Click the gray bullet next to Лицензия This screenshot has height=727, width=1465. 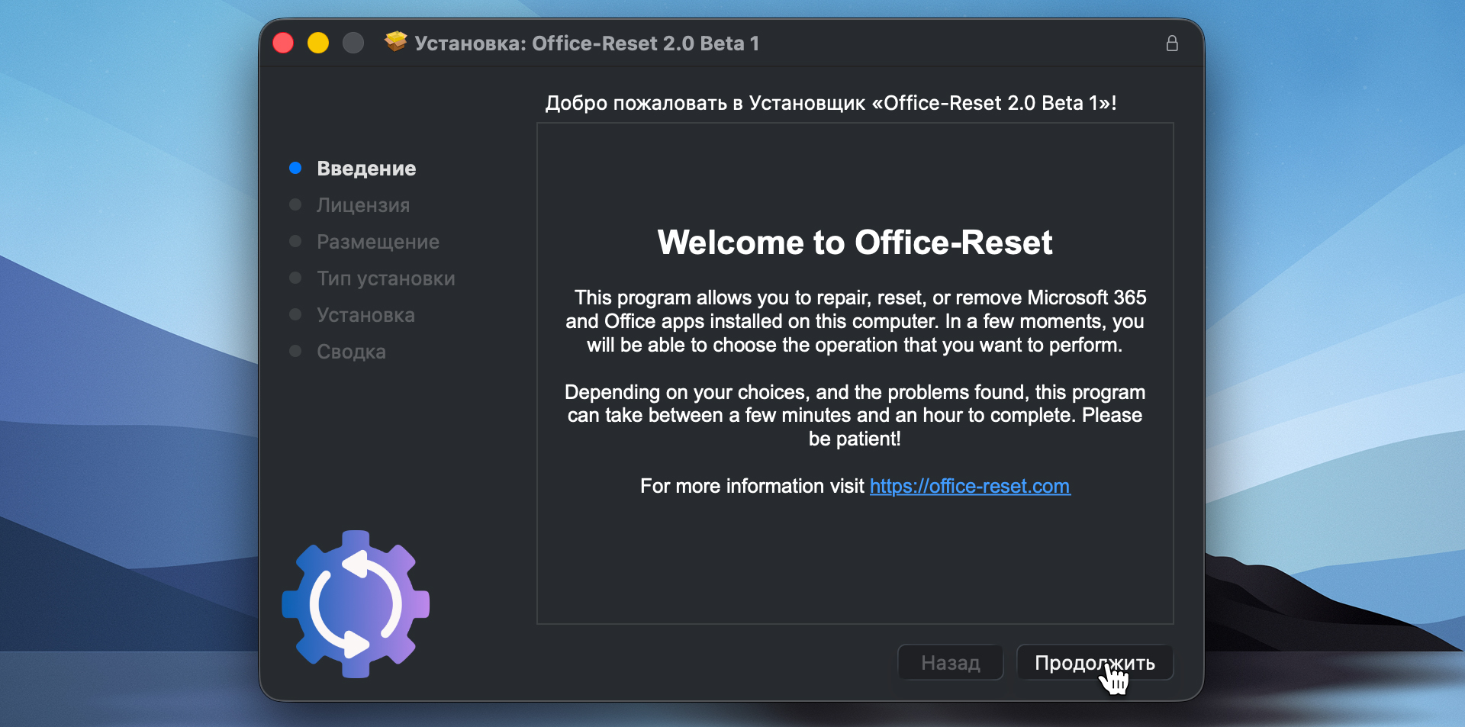click(x=295, y=204)
